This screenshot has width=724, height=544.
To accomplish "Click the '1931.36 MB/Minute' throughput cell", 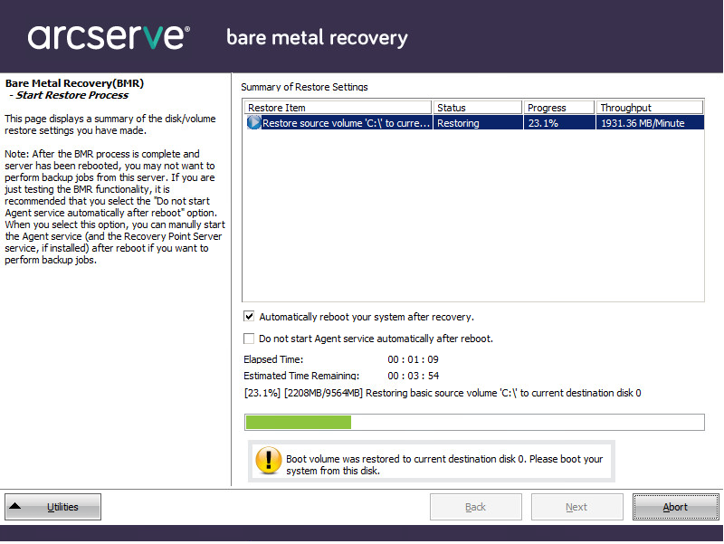I will tap(650, 123).
